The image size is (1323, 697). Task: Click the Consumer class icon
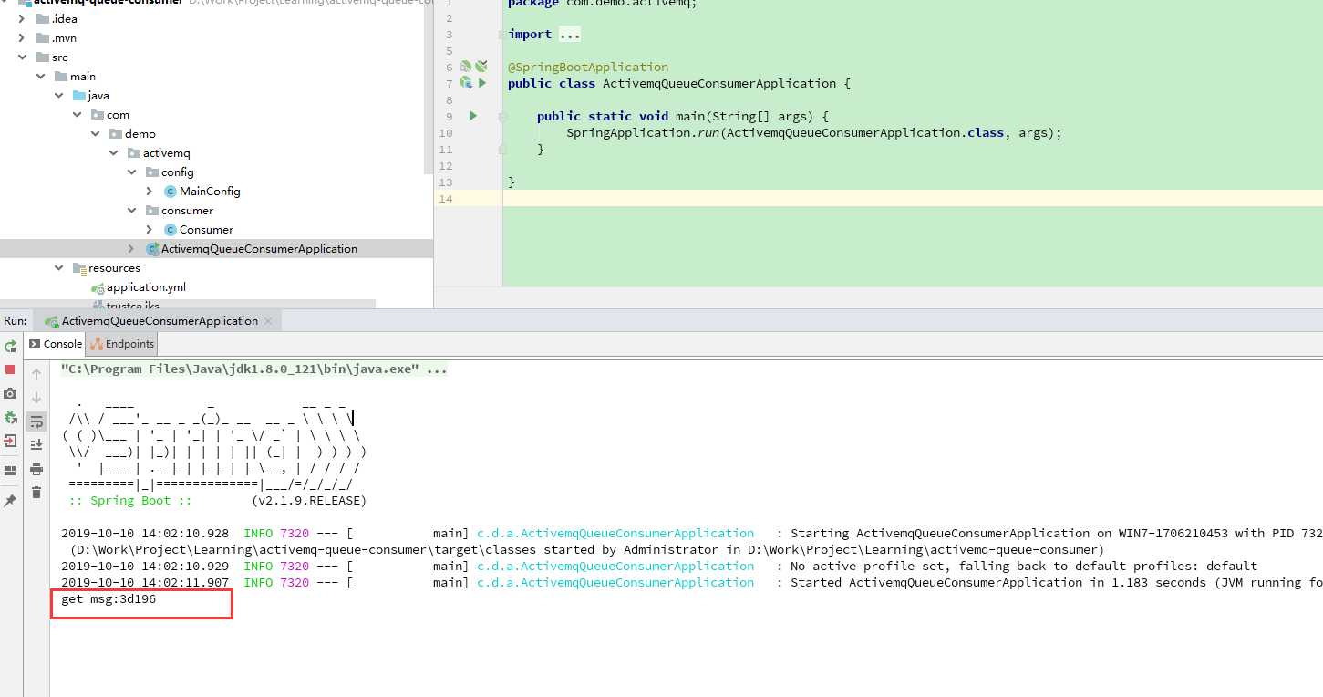click(x=171, y=230)
